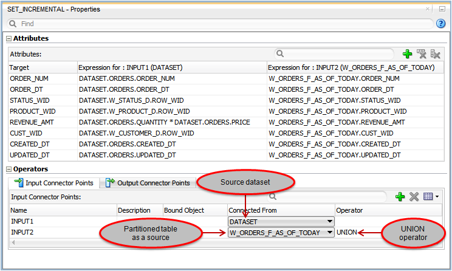Select the CUST_WID target attribute

(26, 133)
